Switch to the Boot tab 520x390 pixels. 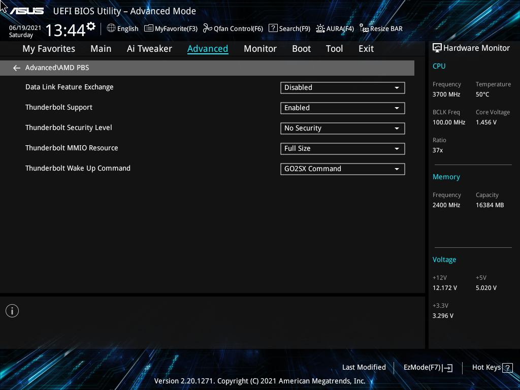[x=301, y=48]
